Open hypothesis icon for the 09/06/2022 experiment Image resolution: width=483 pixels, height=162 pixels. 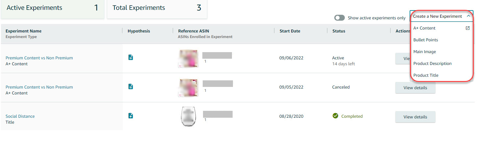(x=131, y=57)
